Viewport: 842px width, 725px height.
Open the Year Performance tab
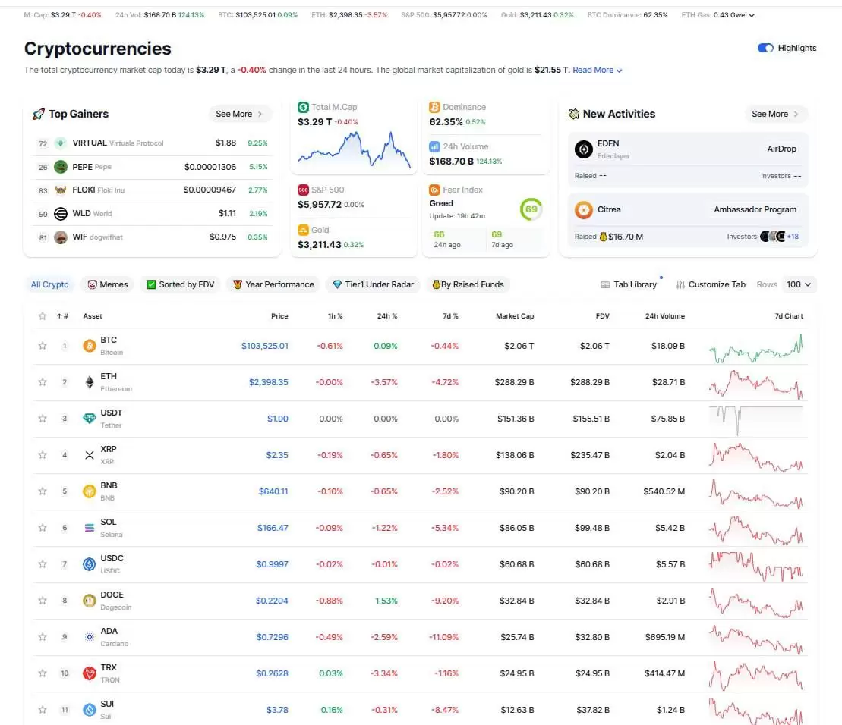click(273, 284)
